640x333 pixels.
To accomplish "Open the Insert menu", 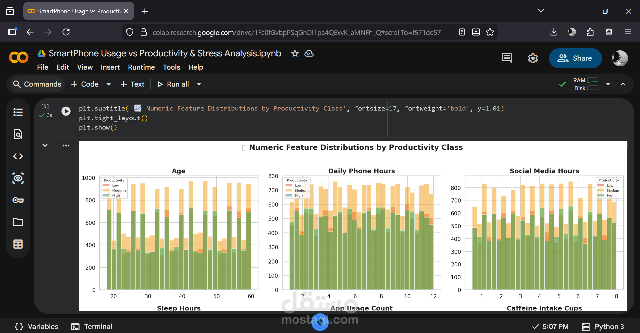I will 110,67.
